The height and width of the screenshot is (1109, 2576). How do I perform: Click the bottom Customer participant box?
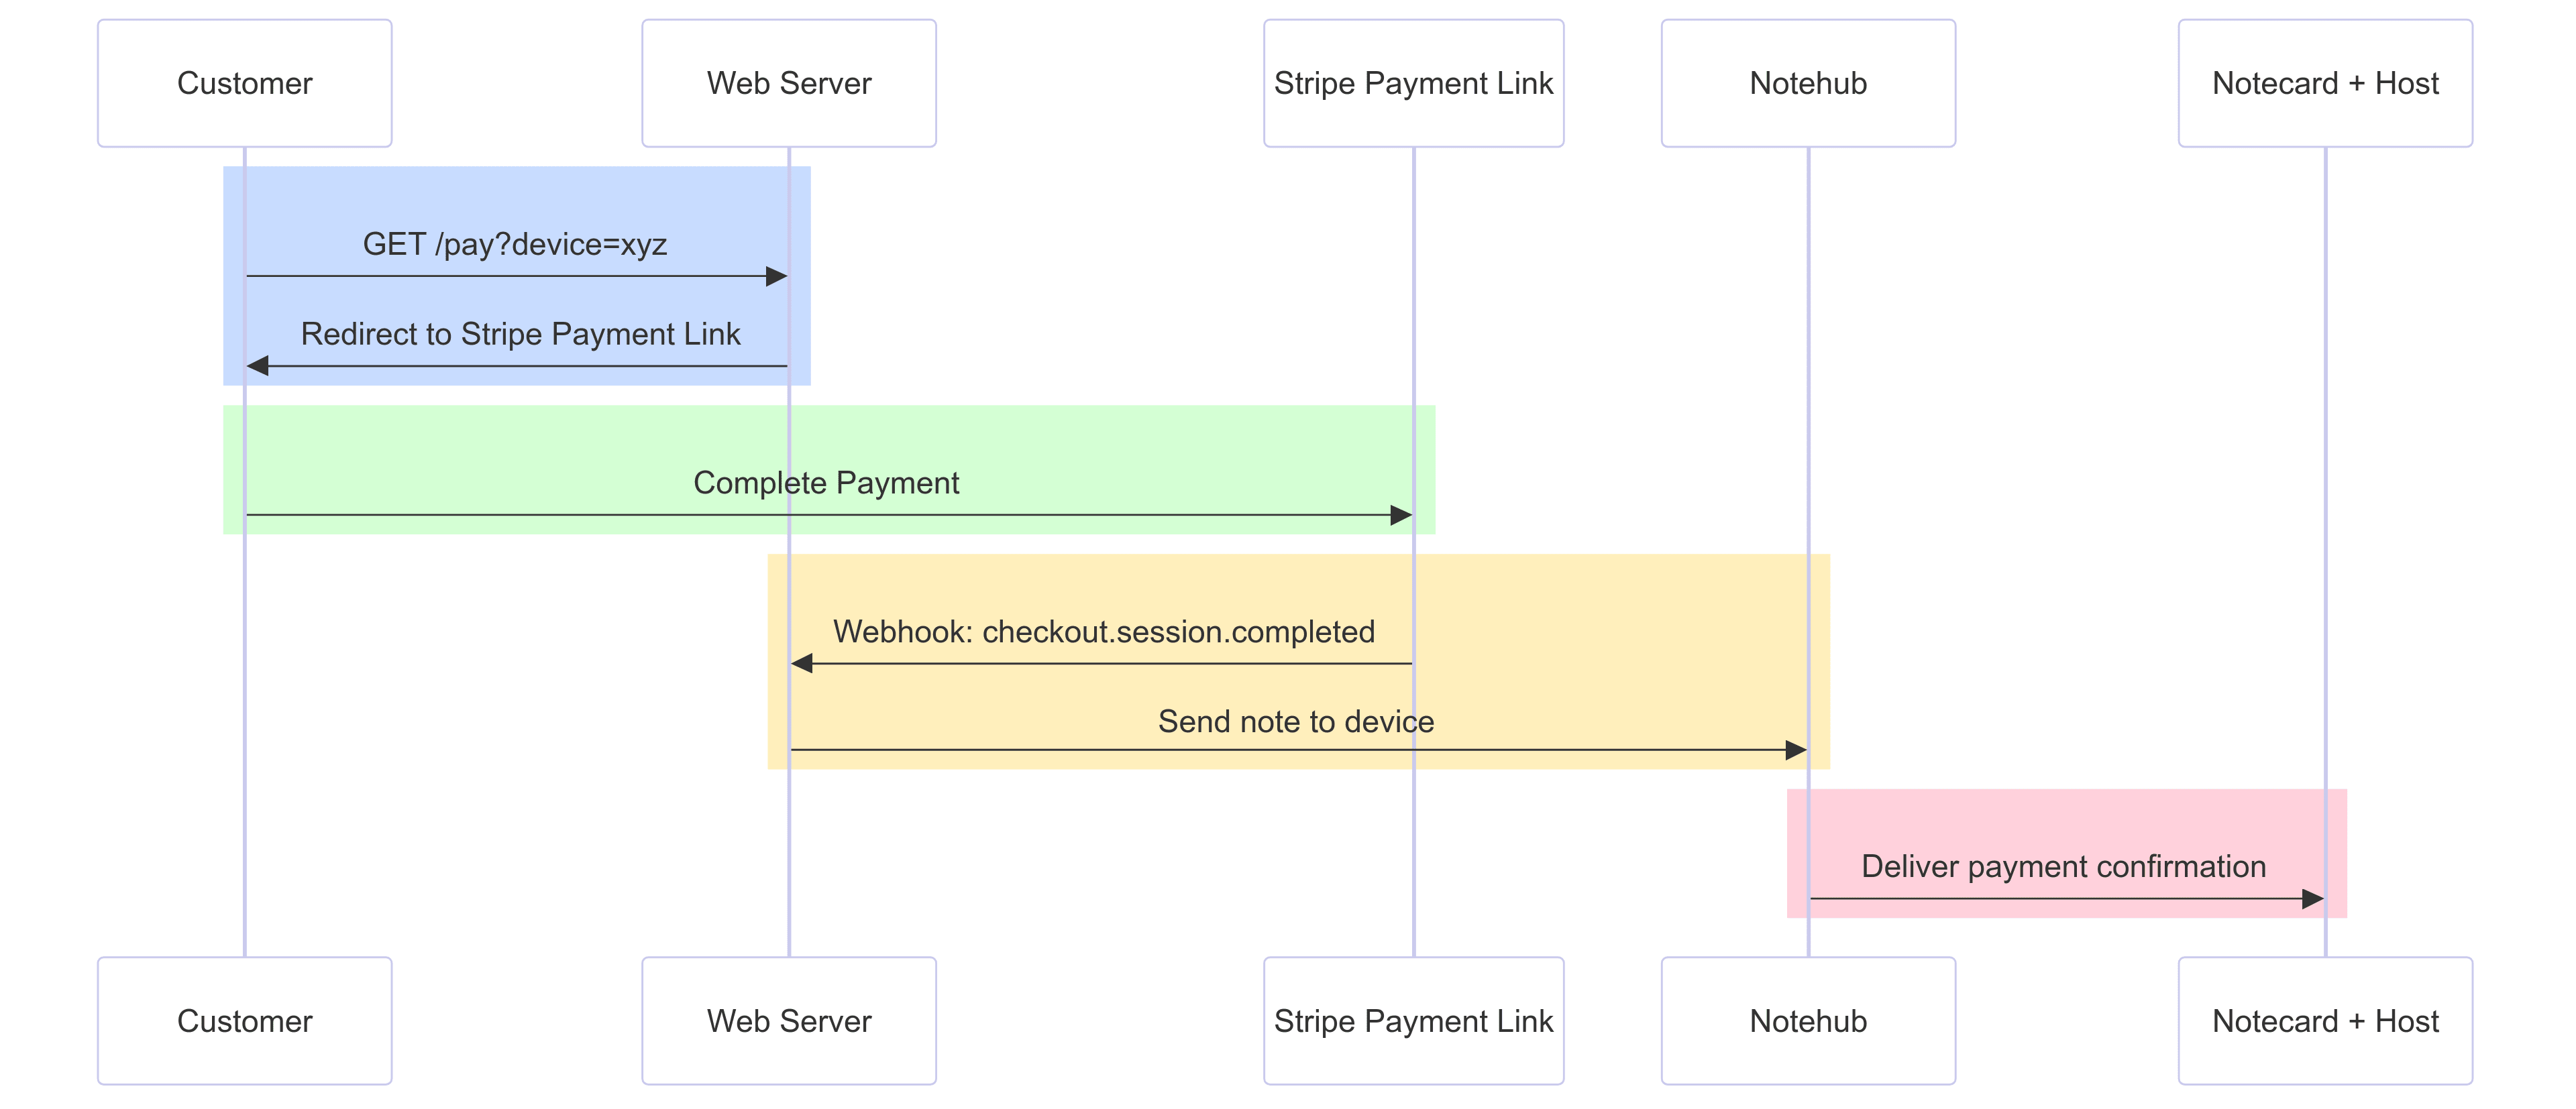pyautogui.click(x=244, y=1021)
